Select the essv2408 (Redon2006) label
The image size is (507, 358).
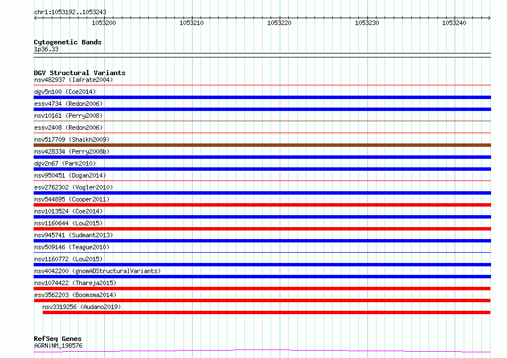tap(68, 127)
